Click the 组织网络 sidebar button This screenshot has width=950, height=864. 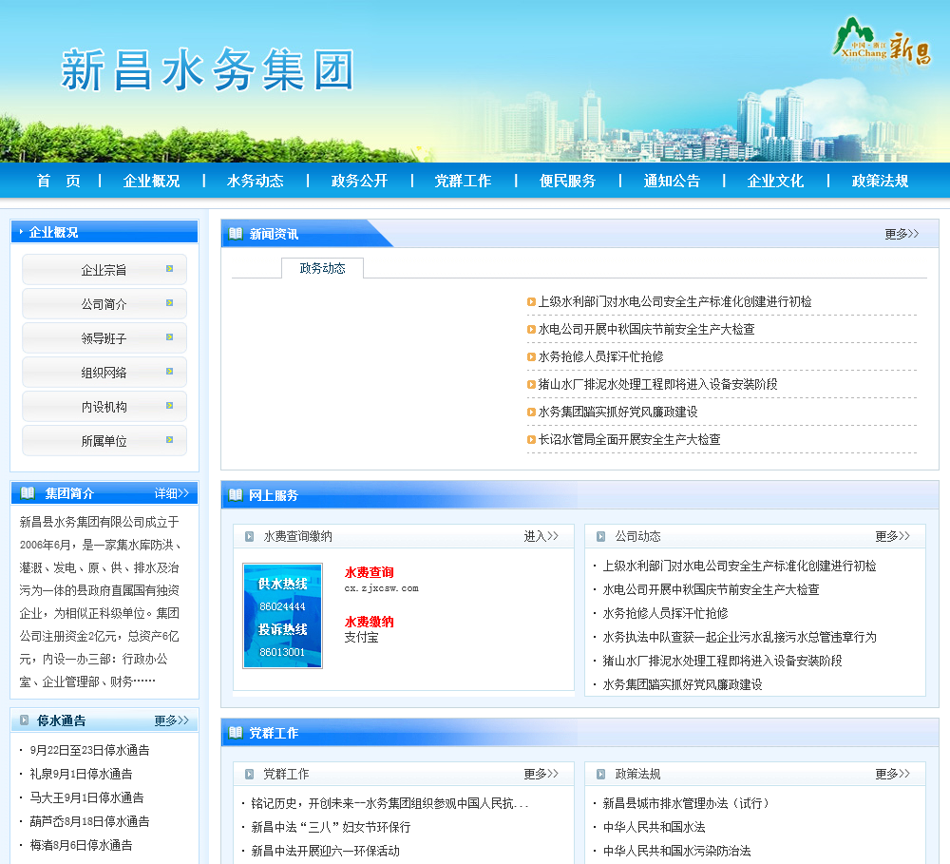pos(104,372)
